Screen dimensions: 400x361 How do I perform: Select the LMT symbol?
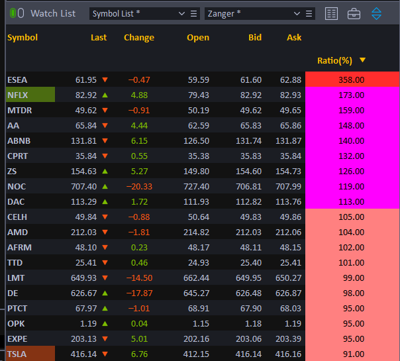tap(16, 278)
